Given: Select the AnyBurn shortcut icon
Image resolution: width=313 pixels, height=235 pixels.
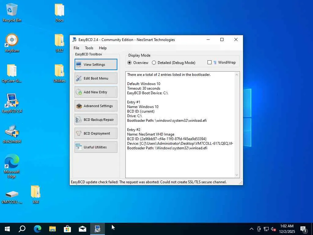Looking at the screenshot, I should pos(12,43).
